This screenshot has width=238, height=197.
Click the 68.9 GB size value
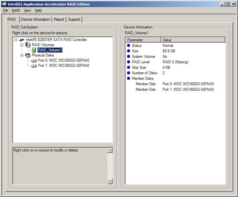point(169,51)
